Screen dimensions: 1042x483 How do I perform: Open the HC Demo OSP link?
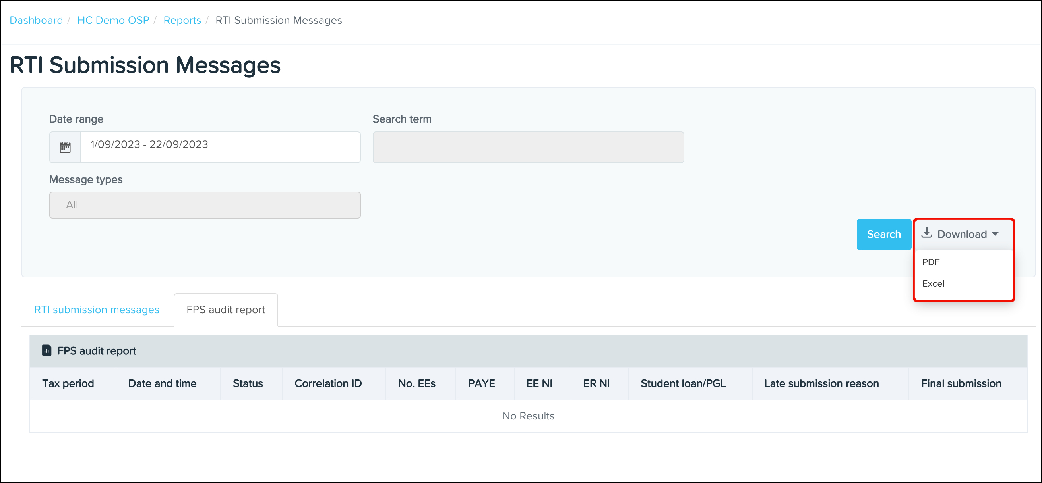pyautogui.click(x=113, y=20)
